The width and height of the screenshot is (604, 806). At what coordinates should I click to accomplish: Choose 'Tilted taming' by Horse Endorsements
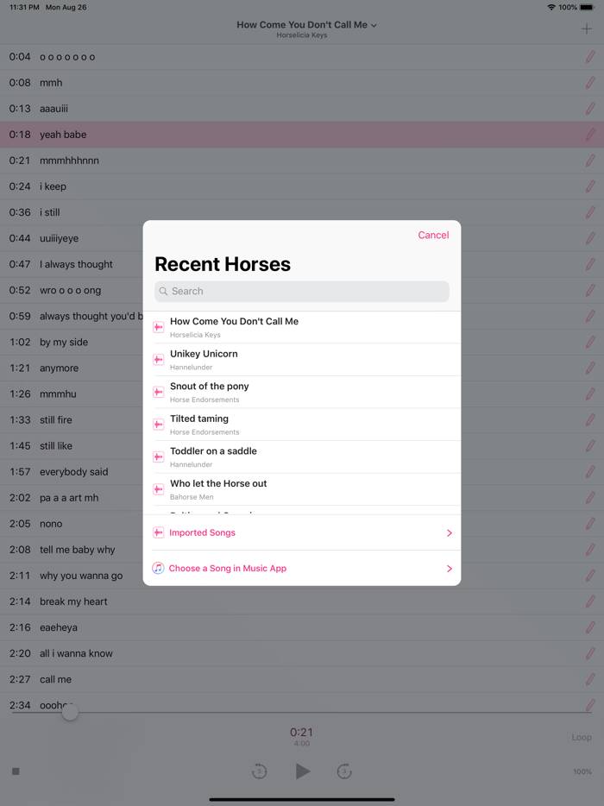[x=302, y=424]
